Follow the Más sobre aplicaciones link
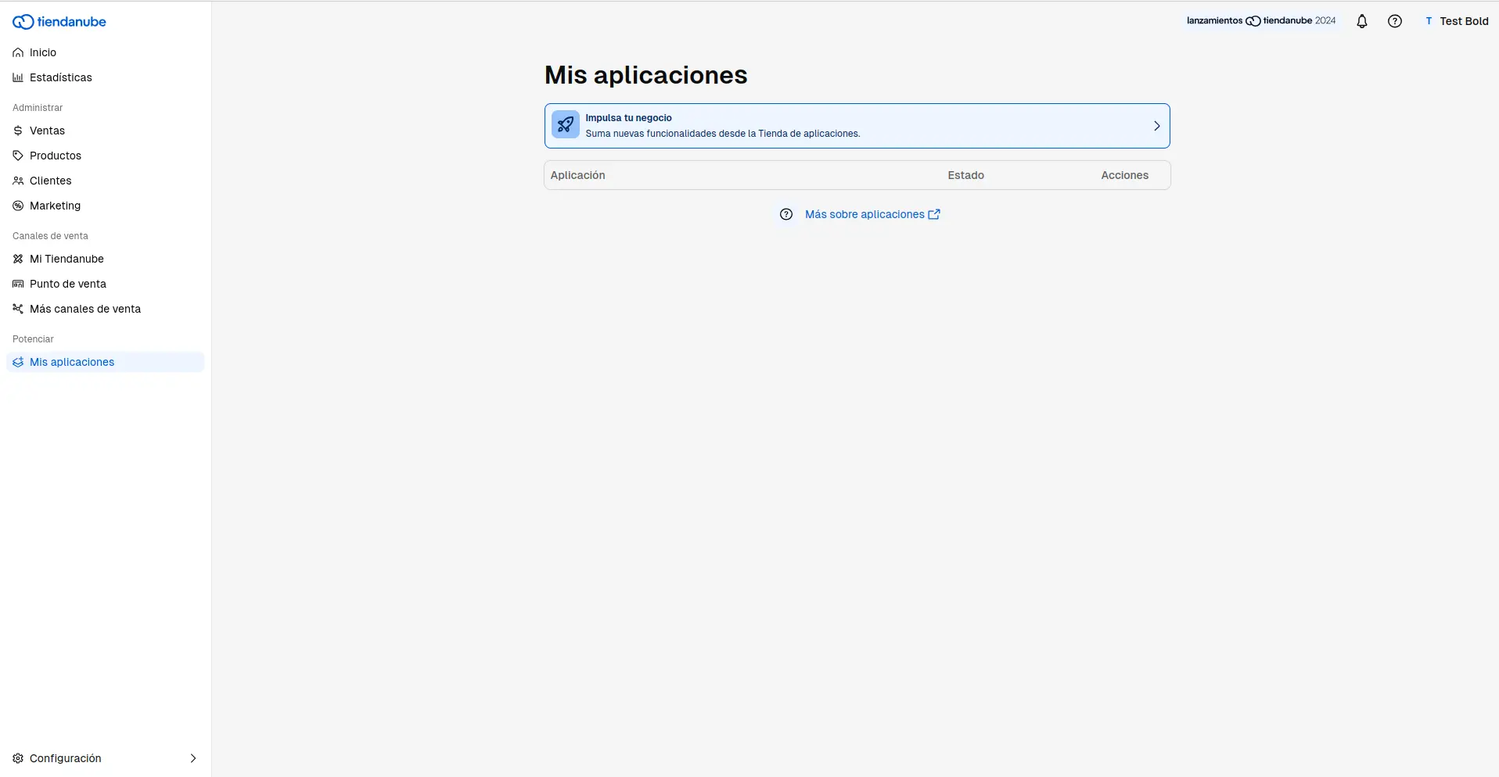1499x777 pixels. pyautogui.click(x=864, y=214)
